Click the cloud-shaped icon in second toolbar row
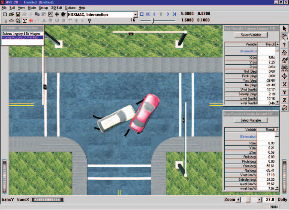289x210 pixels. pyautogui.click(x=12, y=21)
